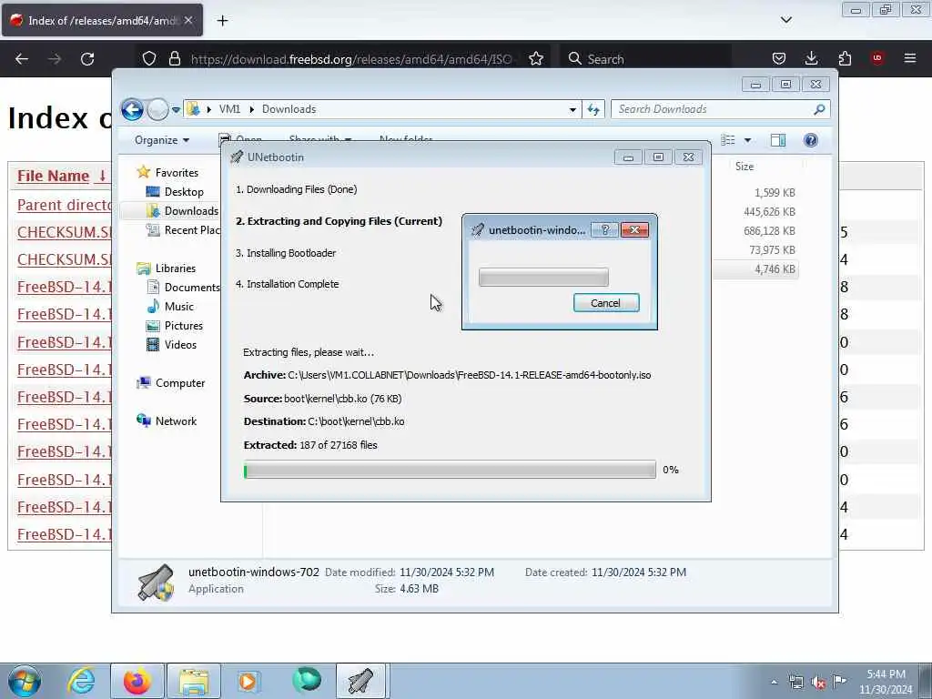This screenshot has height=699, width=932.
Task: Click the Firefox Search box
Action: point(645,59)
